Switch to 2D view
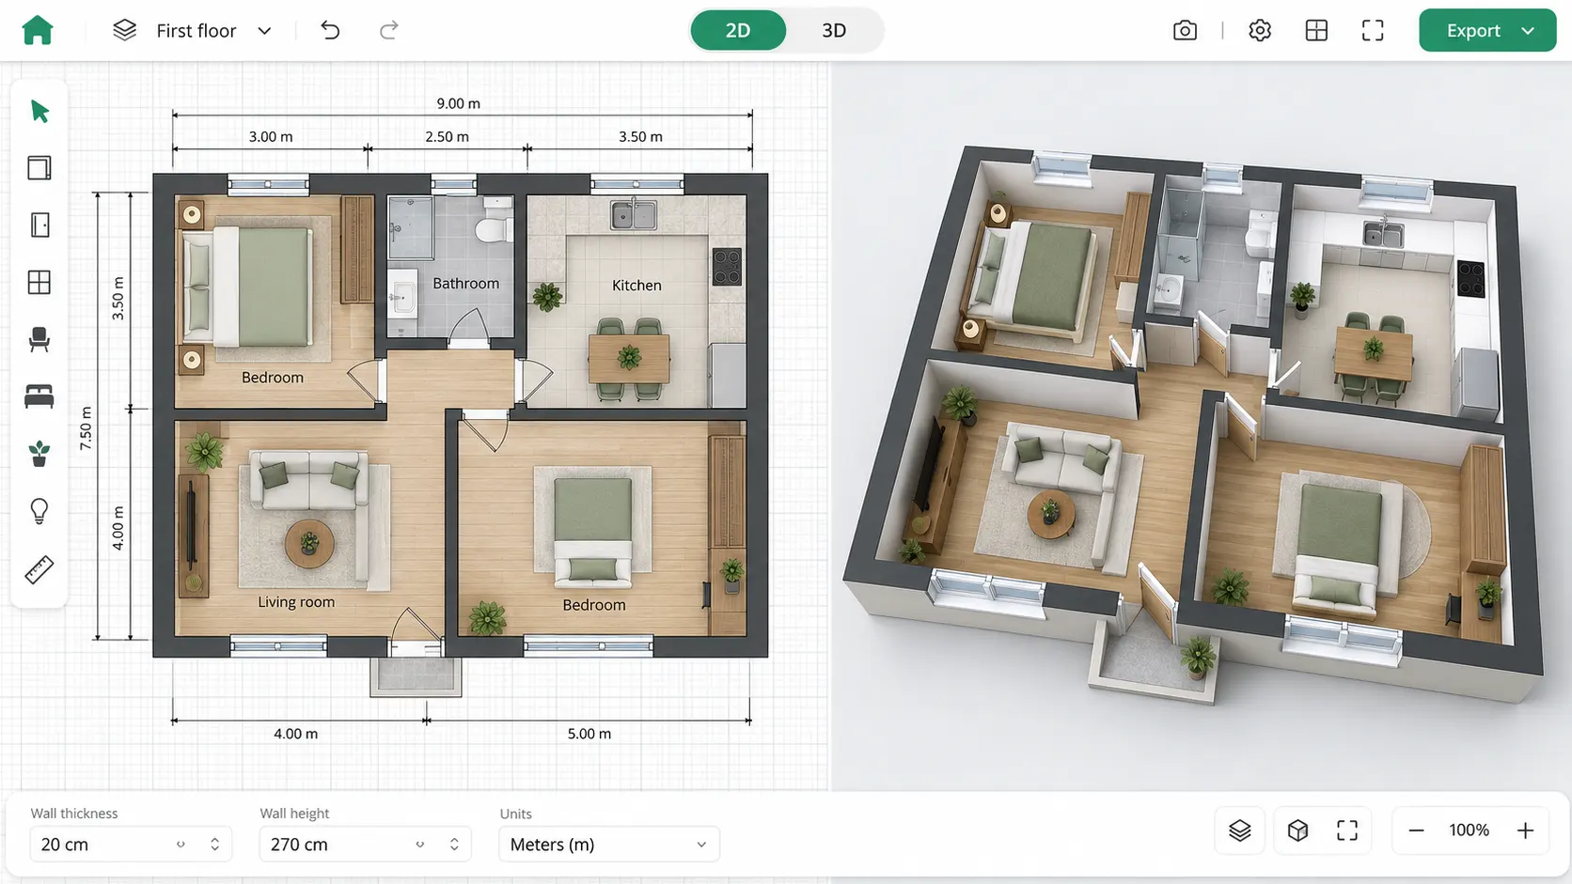This screenshot has height=884, width=1572. (x=738, y=30)
